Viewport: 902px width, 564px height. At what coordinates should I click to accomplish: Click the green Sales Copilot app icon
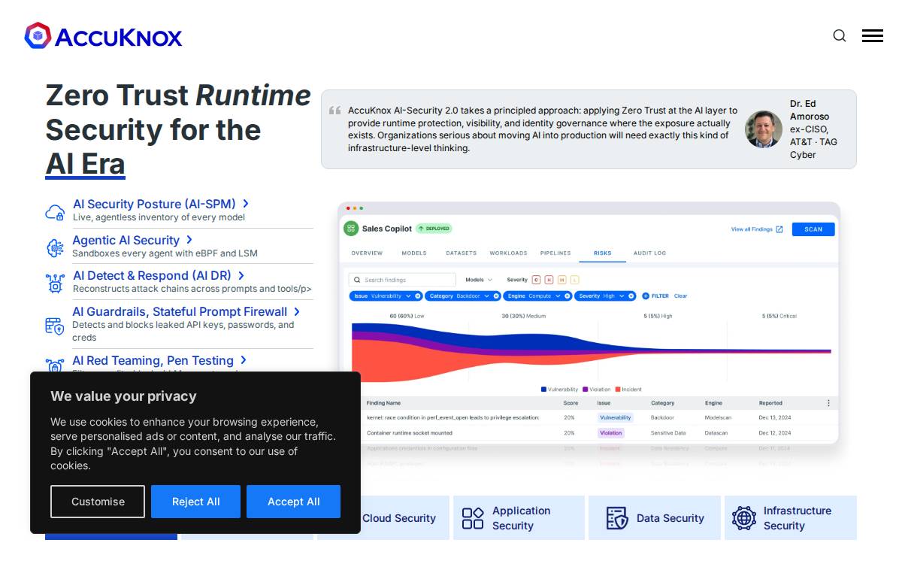tap(351, 228)
